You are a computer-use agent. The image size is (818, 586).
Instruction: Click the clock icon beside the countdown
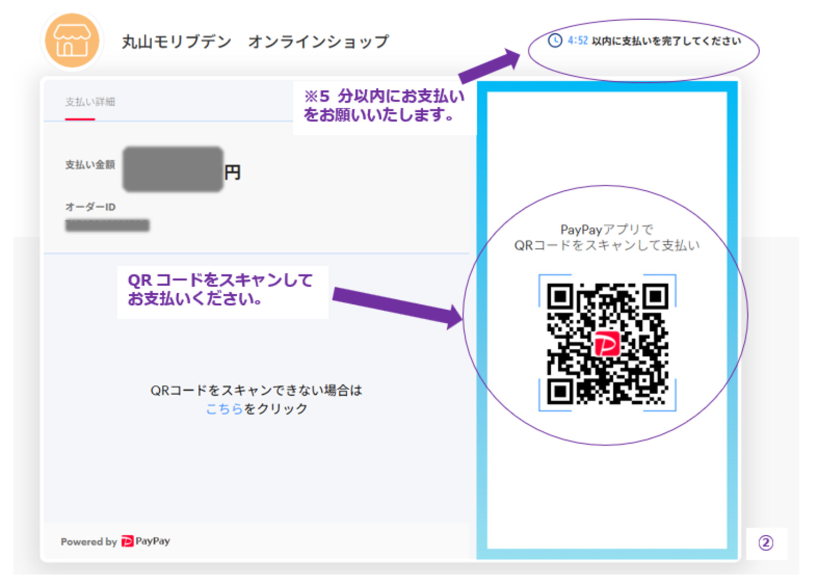(x=555, y=41)
